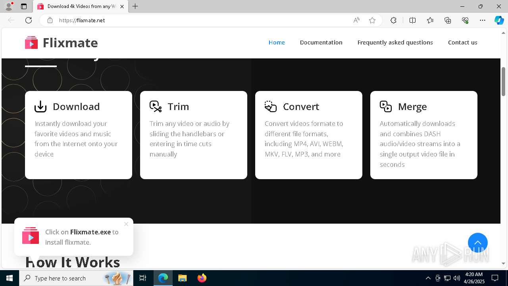Click the Flixmate logo icon in header
Screen dimensions: 508x286
(31, 43)
